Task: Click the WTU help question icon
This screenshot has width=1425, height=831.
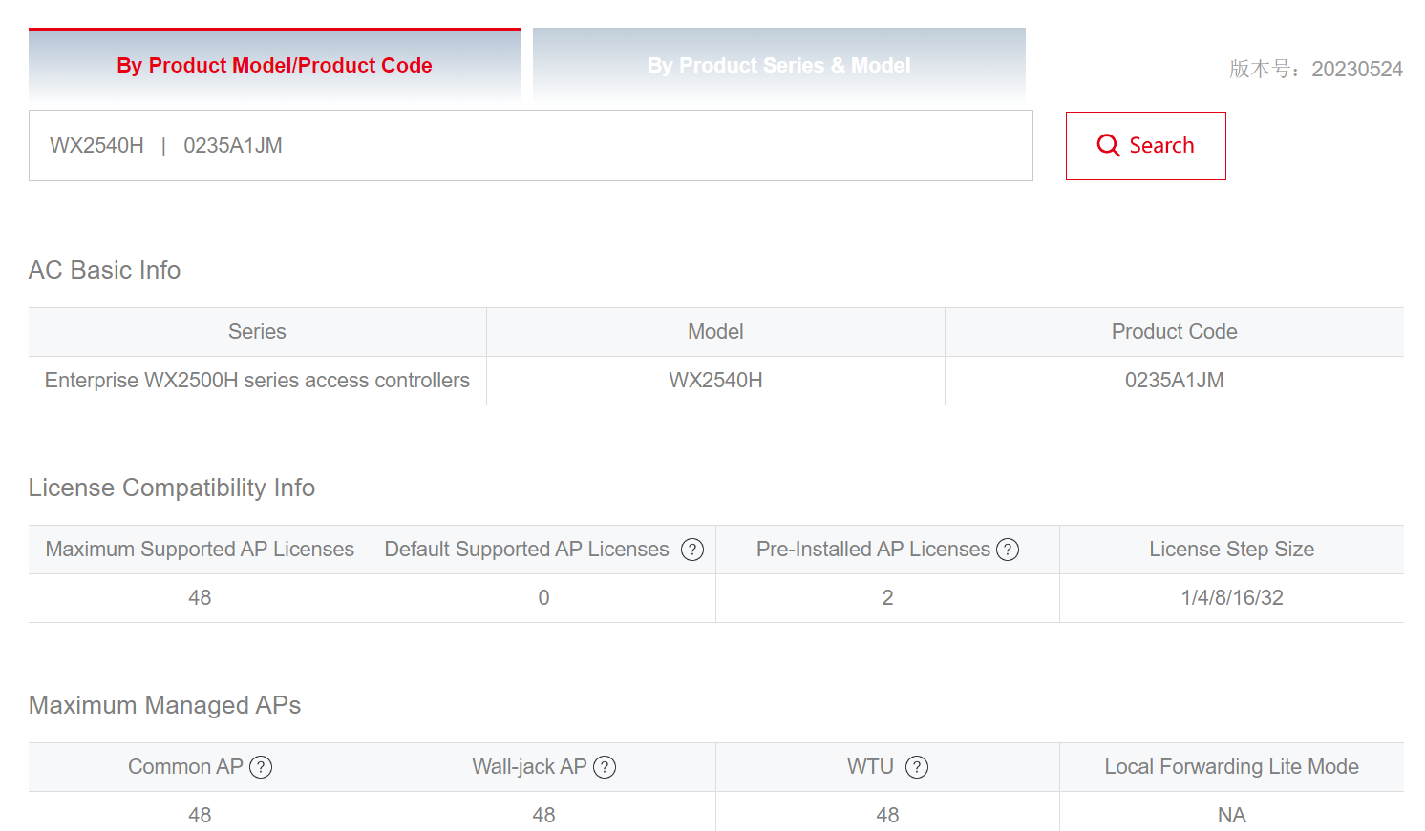Action: 917,767
